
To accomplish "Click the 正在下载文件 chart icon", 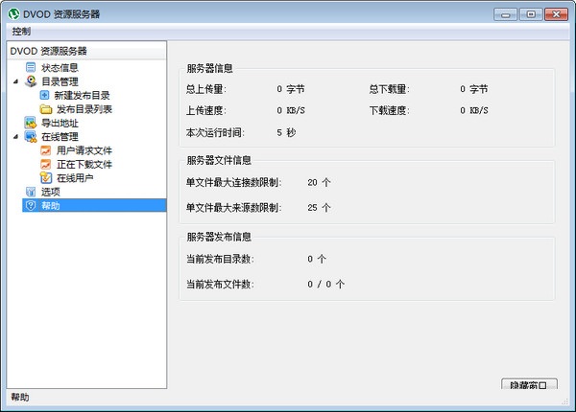I will click(x=46, y=164).
